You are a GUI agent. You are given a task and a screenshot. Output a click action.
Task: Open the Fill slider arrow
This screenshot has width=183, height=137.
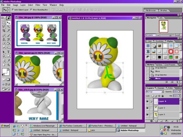point(180,96)
